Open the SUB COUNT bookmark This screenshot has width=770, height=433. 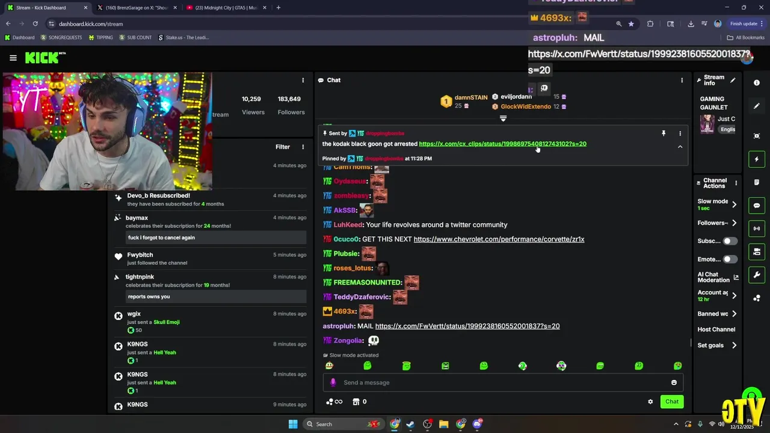tap(135, 37)
